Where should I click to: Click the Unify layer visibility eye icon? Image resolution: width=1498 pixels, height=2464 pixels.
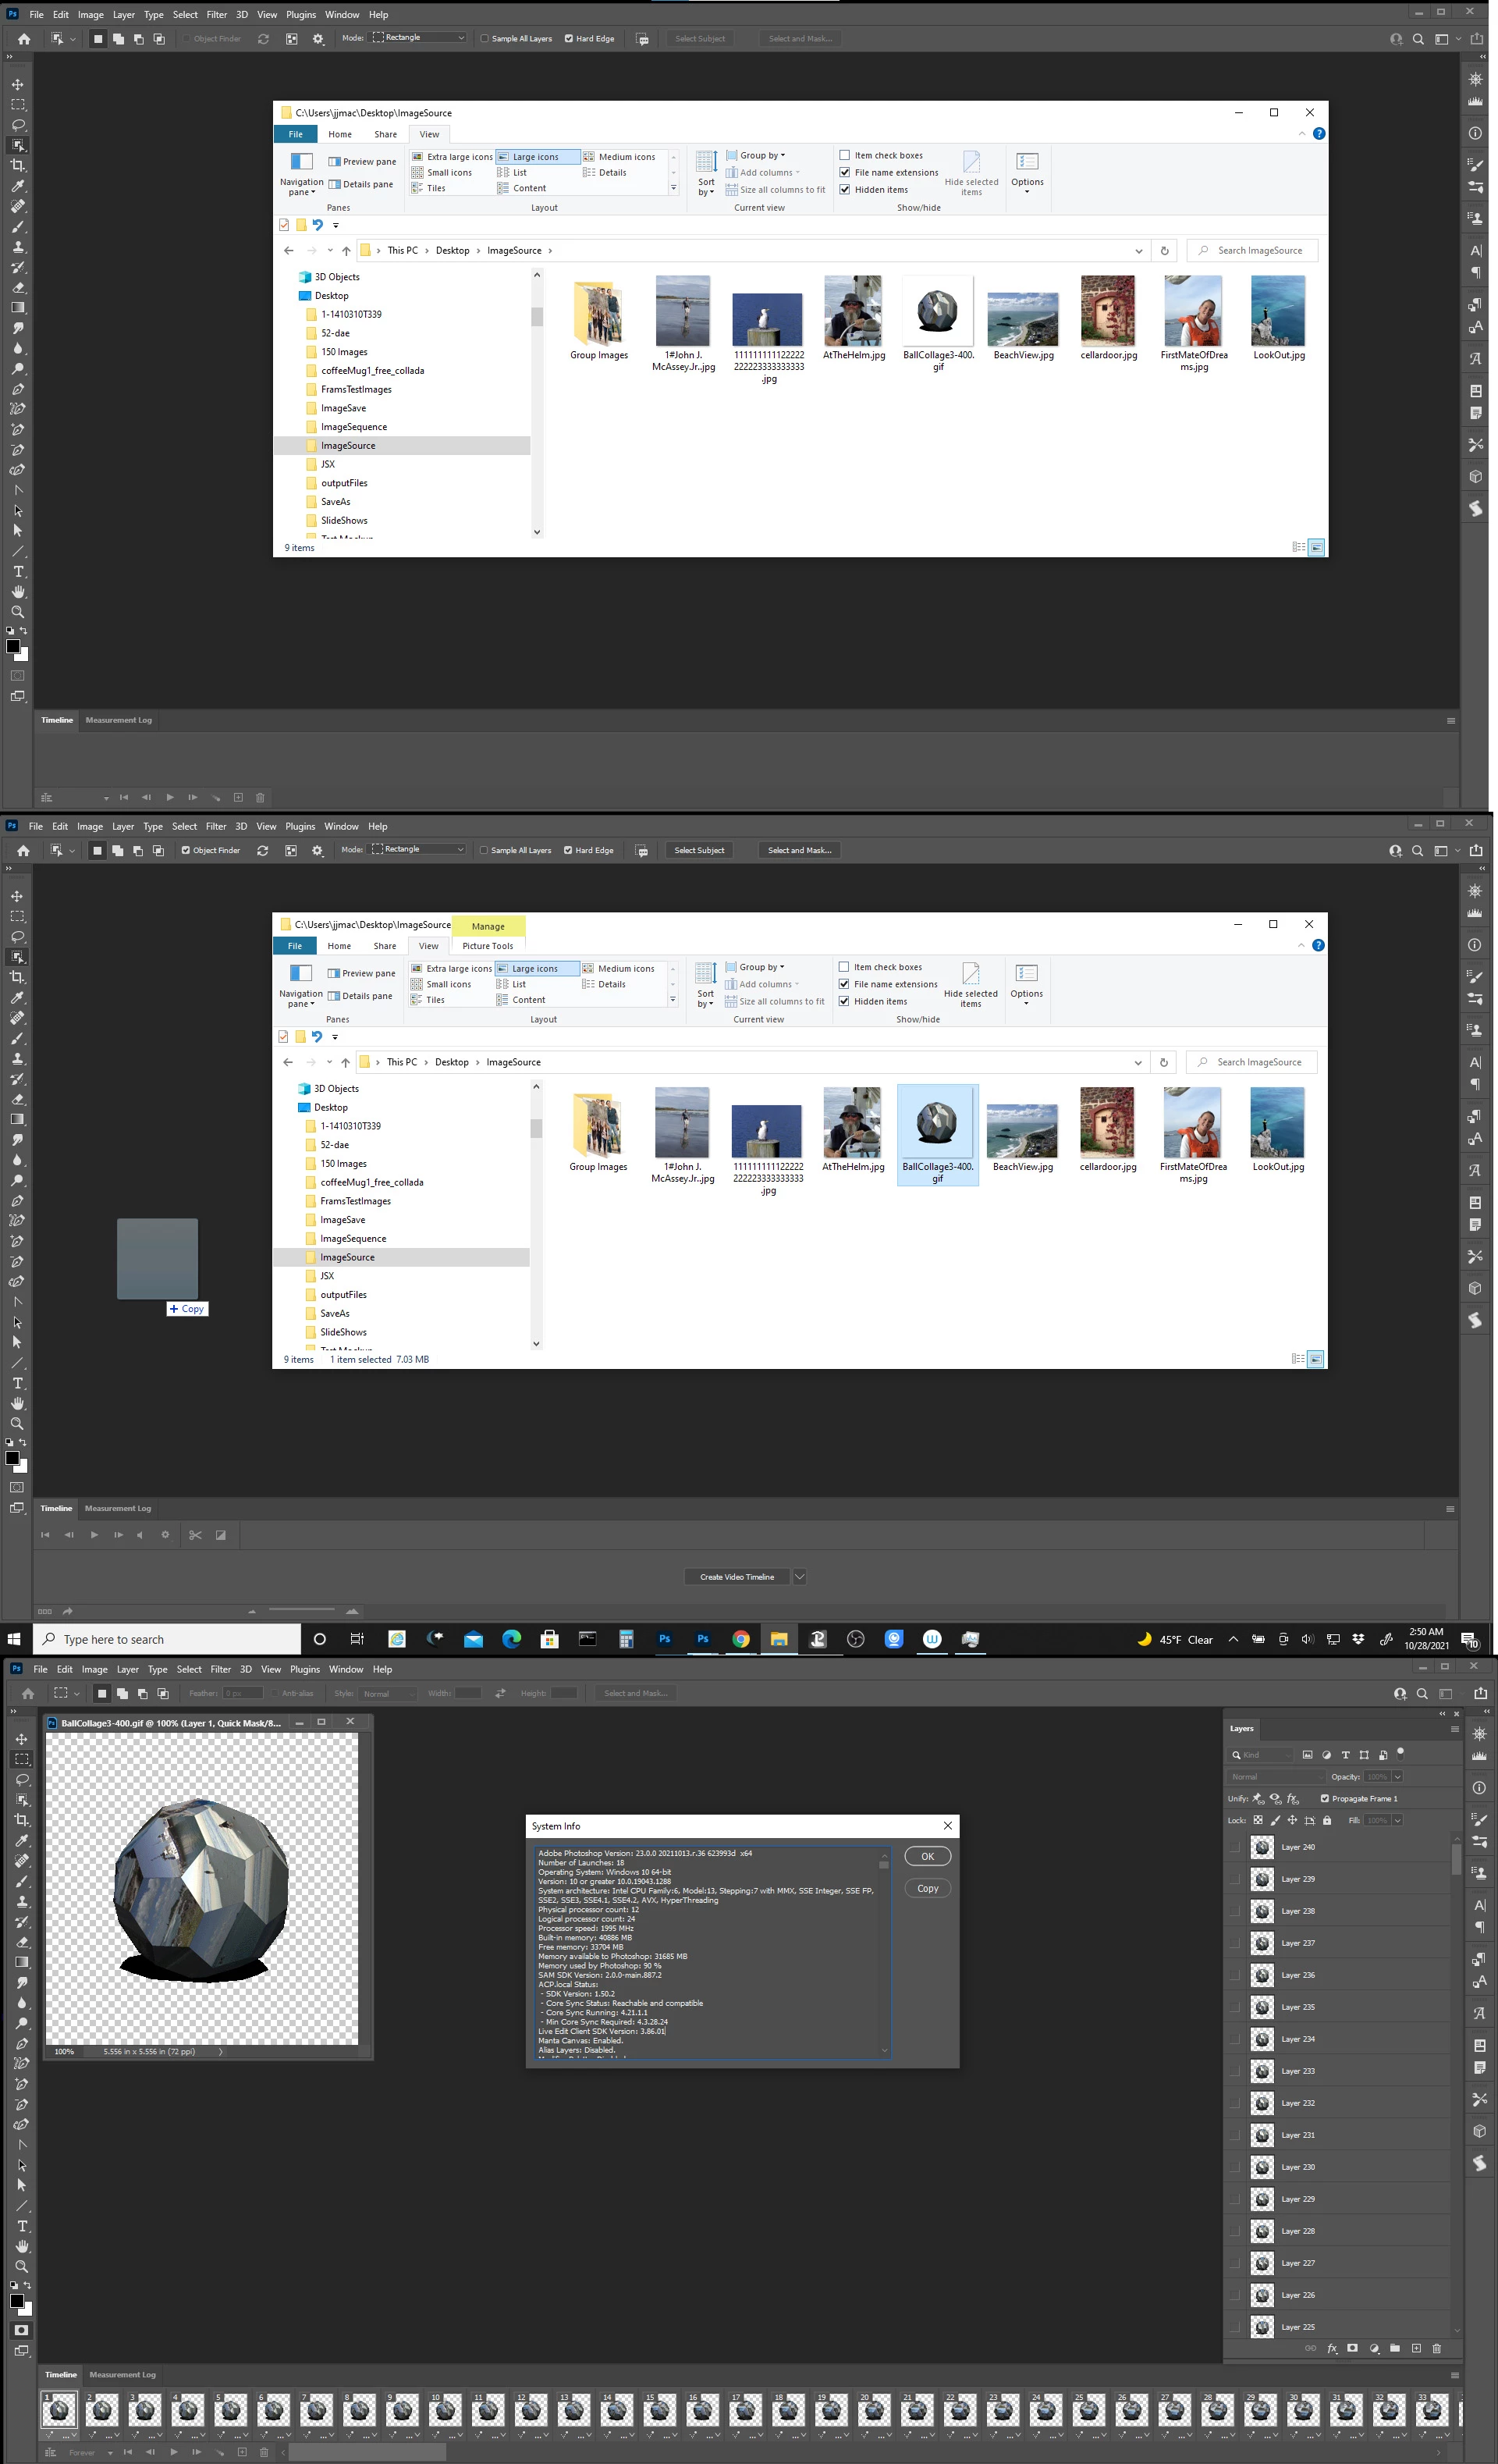pyautogui.click(x=1276, y=1798)
